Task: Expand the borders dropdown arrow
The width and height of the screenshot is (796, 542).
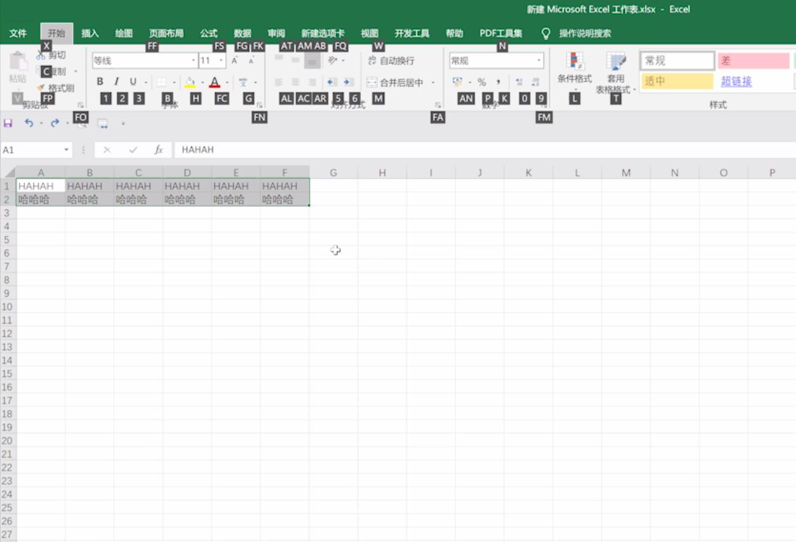Action: pyautogui.click(x=174, y=82)
